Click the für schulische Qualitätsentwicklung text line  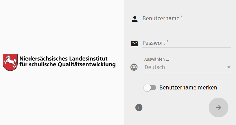point(68,64)
